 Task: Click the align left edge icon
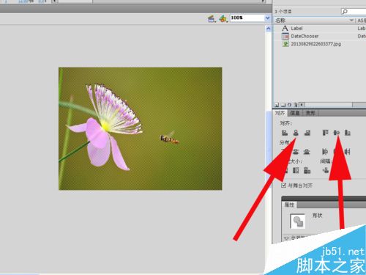tap(285, 133)
